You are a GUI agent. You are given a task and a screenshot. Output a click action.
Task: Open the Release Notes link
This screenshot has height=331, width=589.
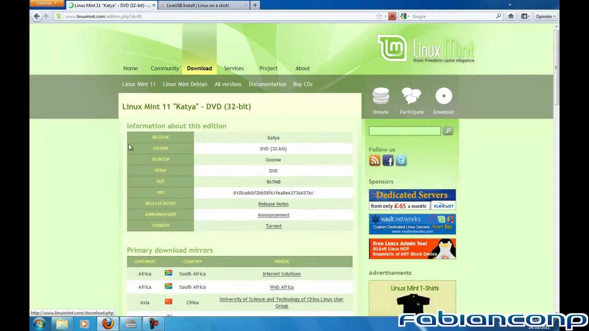273,204
